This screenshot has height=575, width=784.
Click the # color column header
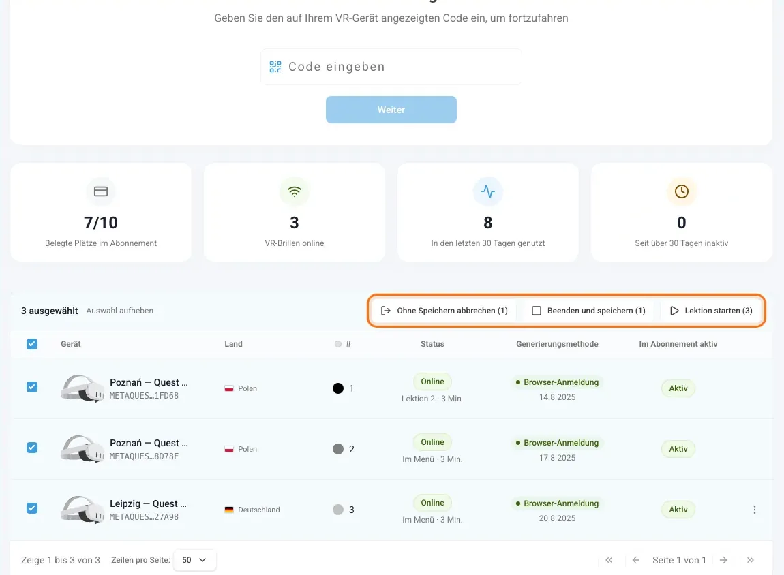click(344, 343)
